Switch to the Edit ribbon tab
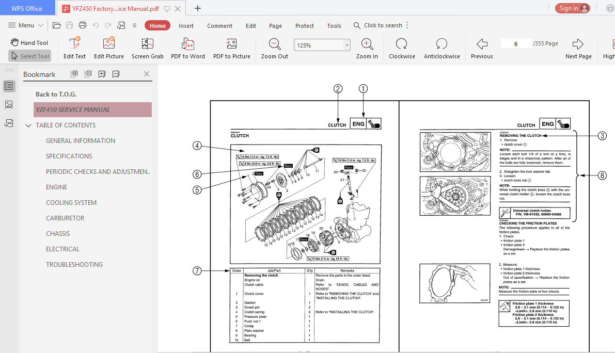 (x=250, y=26)
